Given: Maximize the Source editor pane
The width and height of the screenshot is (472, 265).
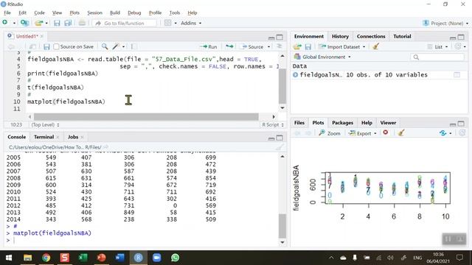Looking at the screenshot, I should coord(280,37).
